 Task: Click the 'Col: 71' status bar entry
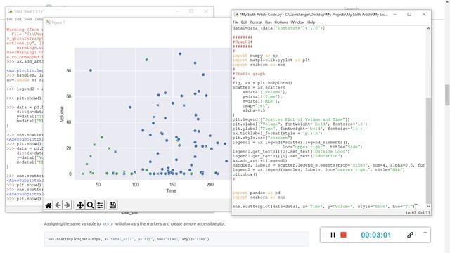pyautogui.click(x=424, y=212)
